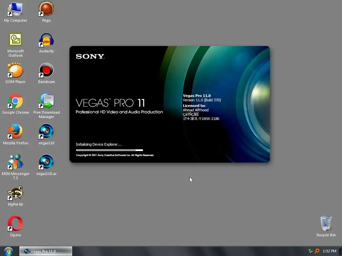Select the vegas110 desktop shortcut
The height and width of the screenshot is (256, 342).
[x=46, y=135]
